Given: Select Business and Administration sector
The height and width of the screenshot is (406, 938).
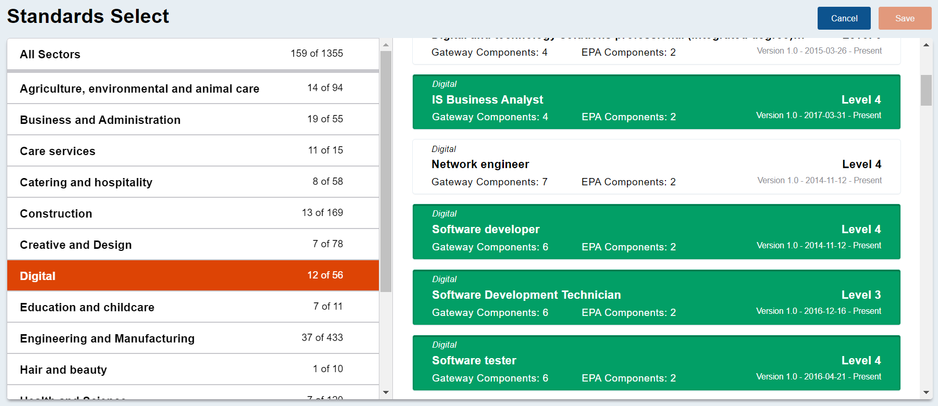Looking at the screenshot, I should (x=193, y=120).
